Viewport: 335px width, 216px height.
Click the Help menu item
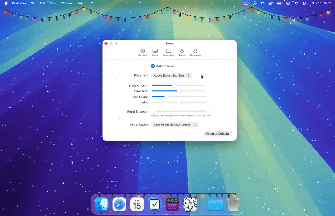pos(79,3)
